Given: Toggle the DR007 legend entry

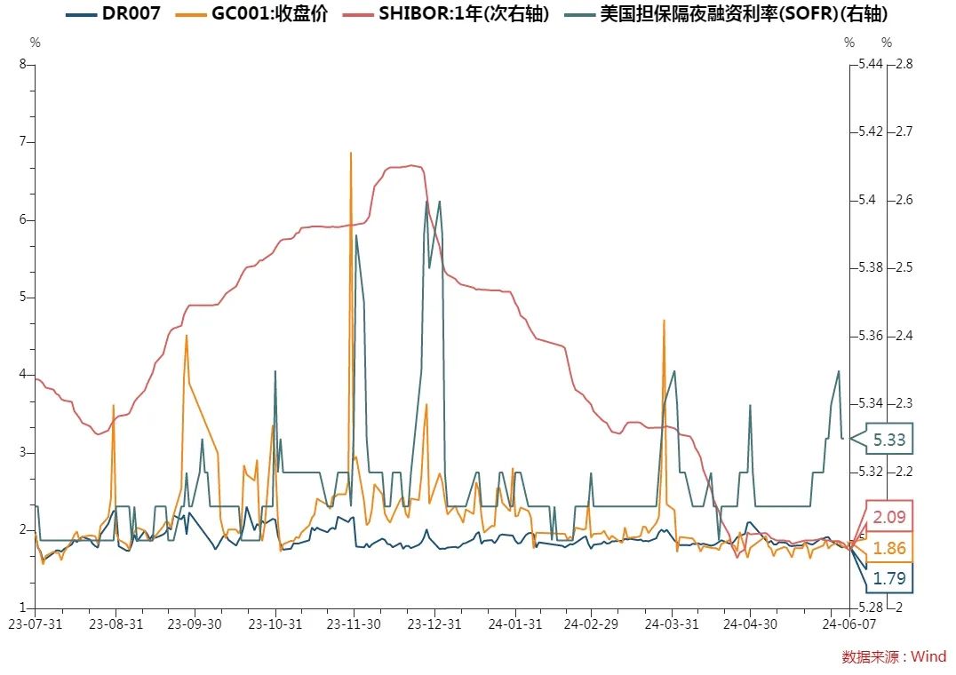Looking at the screenshot, I should tap(113, 13).
